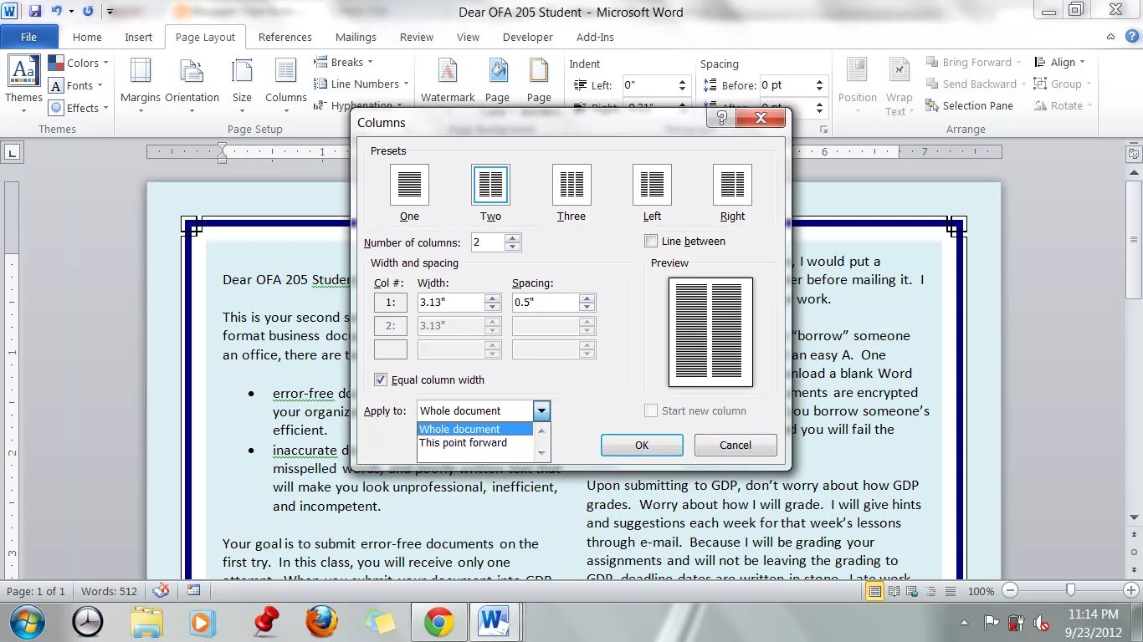The height and width of the screenshot is (642, 1143).
Task: Open Firefox from the taskbar
Action: pyautogui.click(x=321, y=622)
